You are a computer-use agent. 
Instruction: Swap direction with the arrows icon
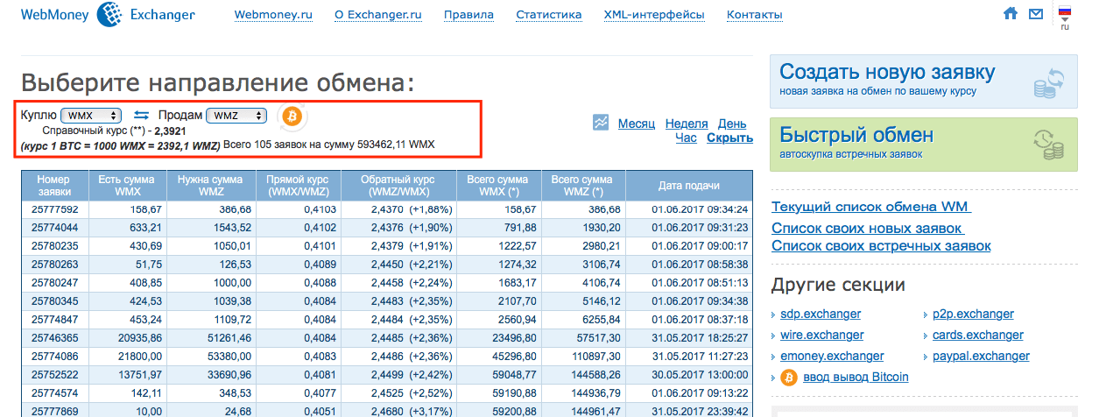pos(141,115)
